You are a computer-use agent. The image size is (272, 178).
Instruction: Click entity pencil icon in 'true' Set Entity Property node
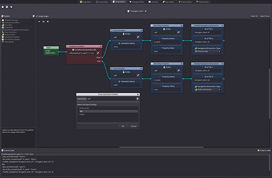point(179,70)
